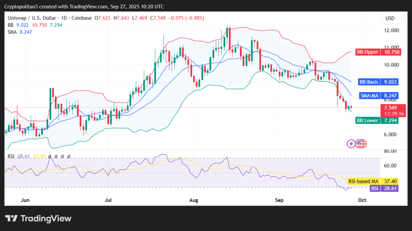
Task: Click the TradingView logo at bottom left
Action: [38, 219]
